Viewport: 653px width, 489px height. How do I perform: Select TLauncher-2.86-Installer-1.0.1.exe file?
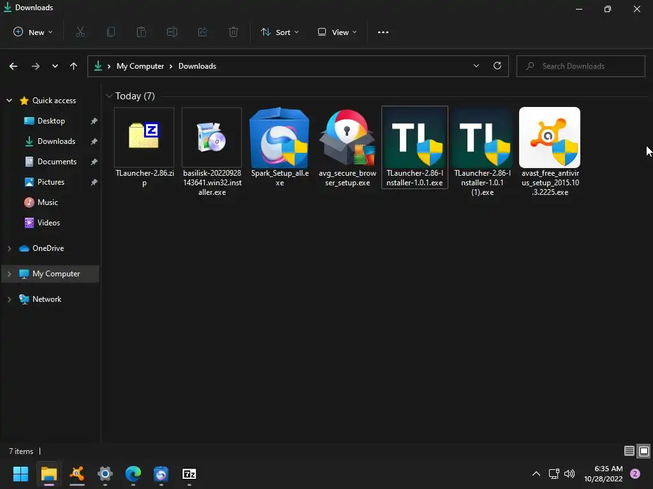coord(415,148)
